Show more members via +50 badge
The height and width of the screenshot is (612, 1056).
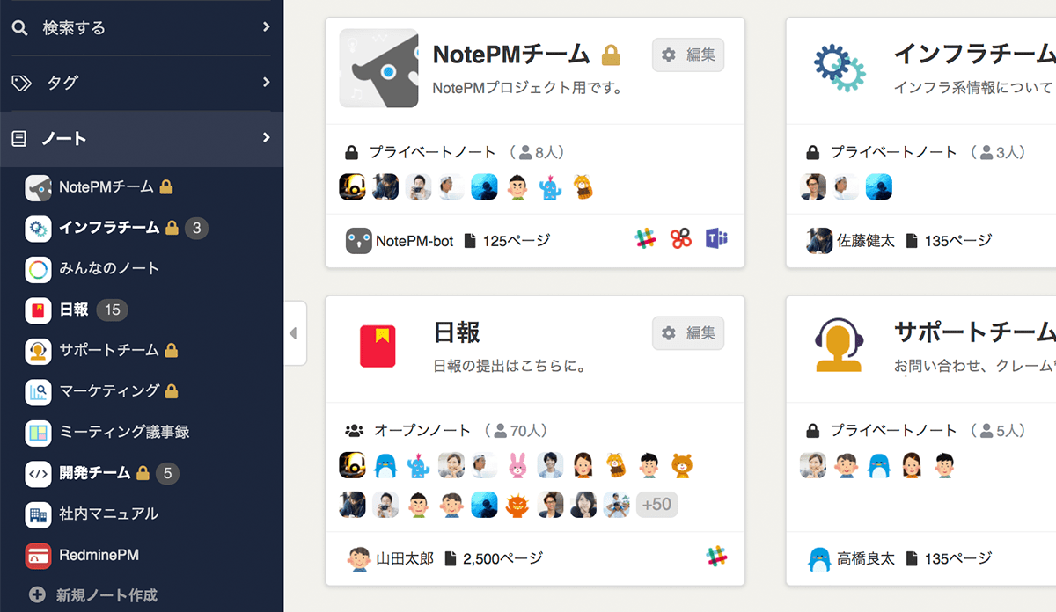[x=656, y=504]
